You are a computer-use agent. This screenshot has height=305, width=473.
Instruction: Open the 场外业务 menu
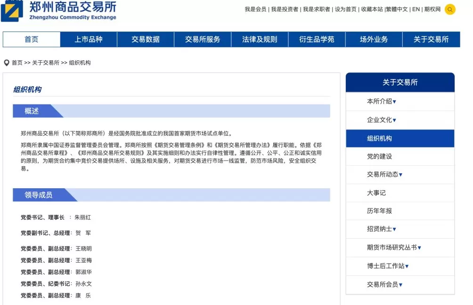click(374, 40)
